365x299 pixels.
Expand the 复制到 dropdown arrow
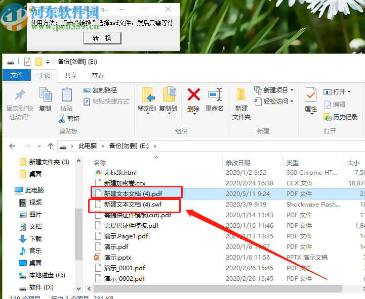click(x=169, y=114)
